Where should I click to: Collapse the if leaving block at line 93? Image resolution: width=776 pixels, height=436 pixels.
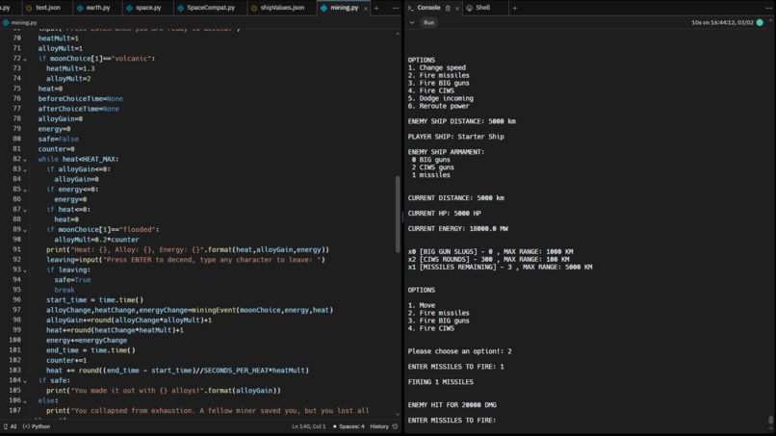[x=25, y=270]
